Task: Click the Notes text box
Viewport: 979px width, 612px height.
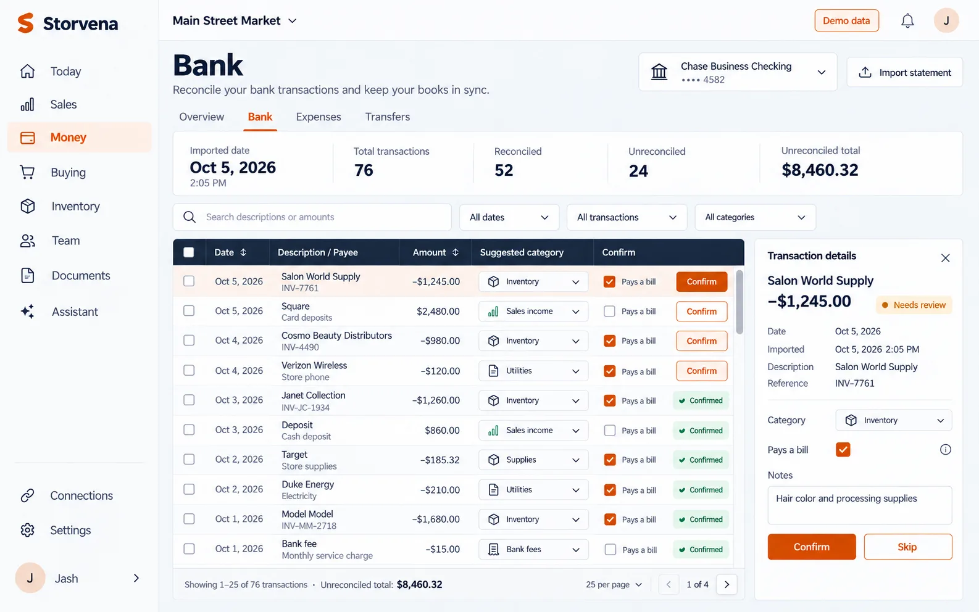Action: [x=860, y=505]
